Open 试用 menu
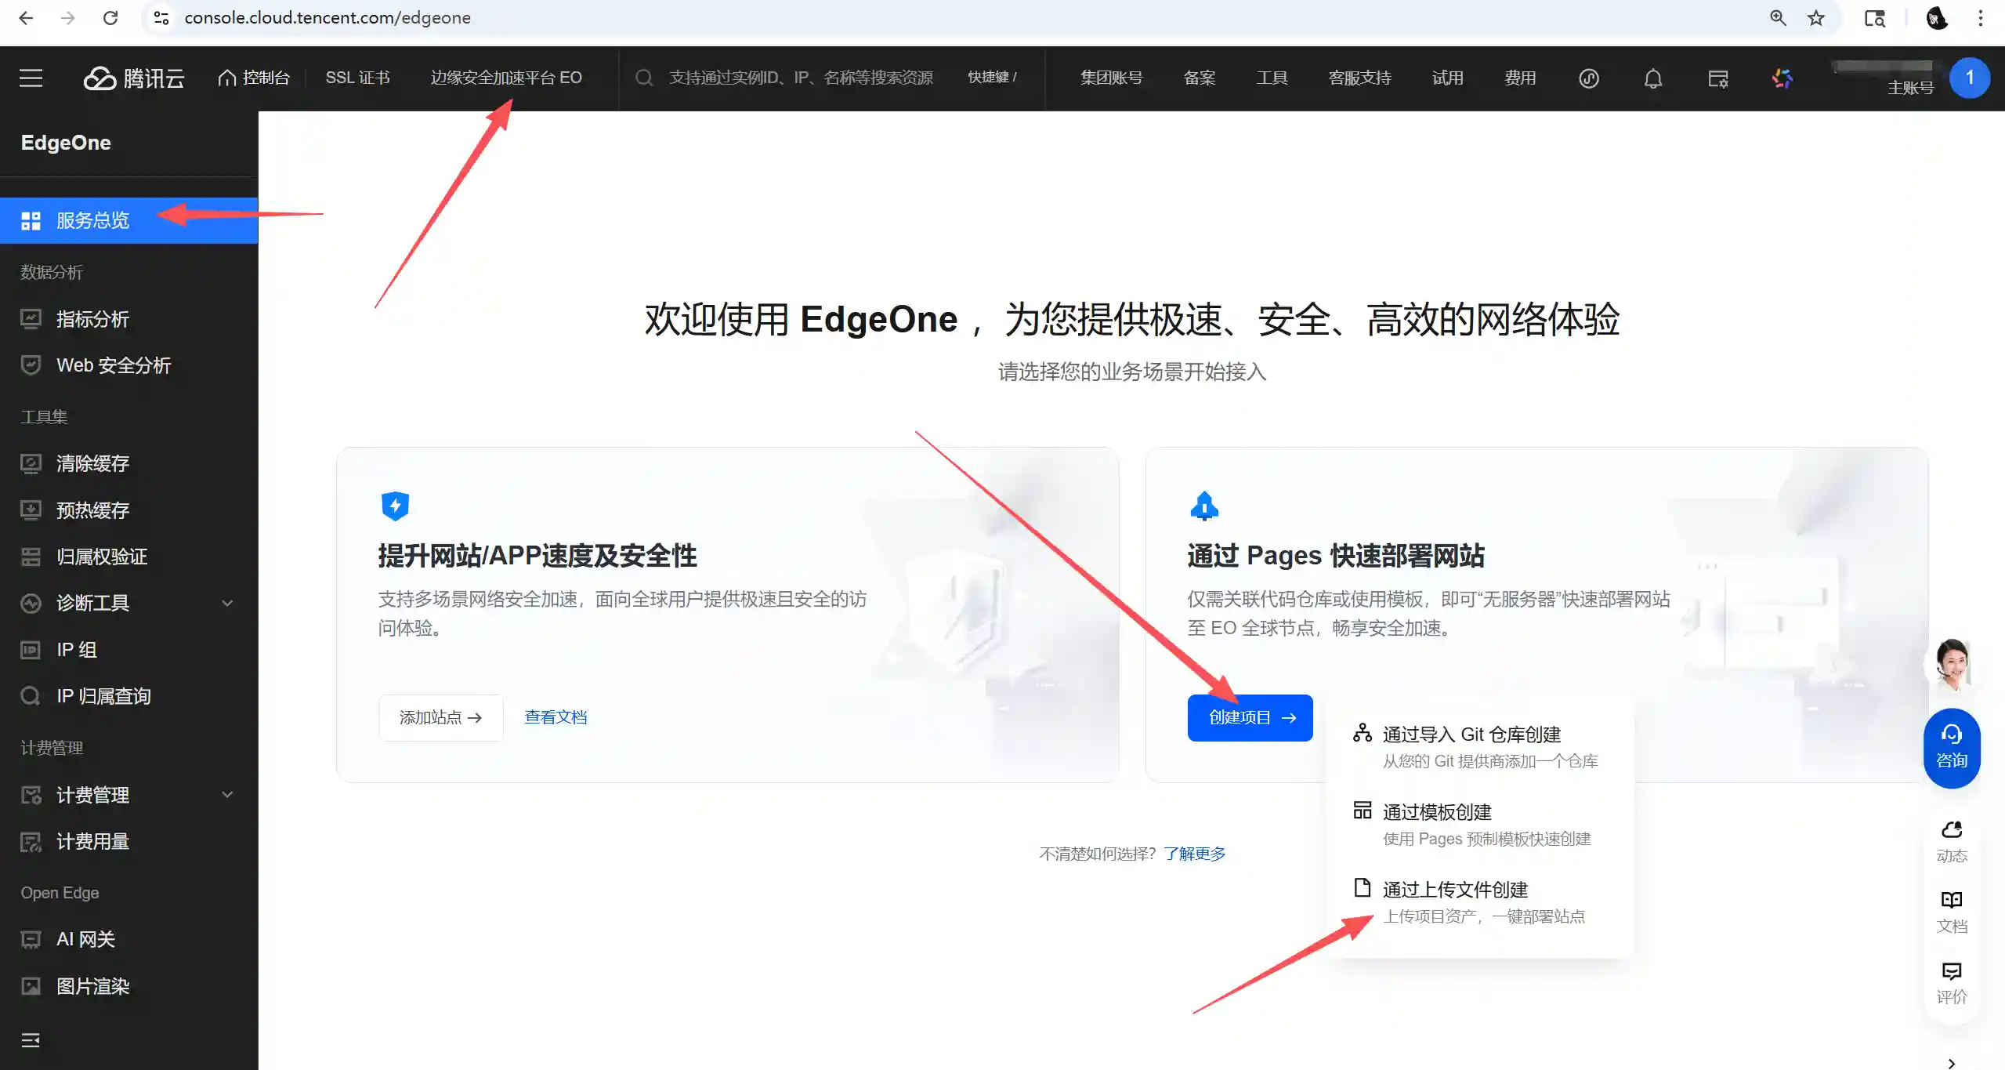 pos(1447,78)
